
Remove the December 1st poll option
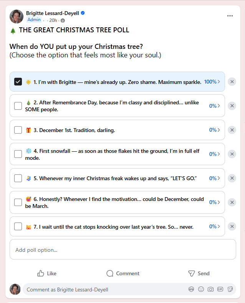coord(232,130)
